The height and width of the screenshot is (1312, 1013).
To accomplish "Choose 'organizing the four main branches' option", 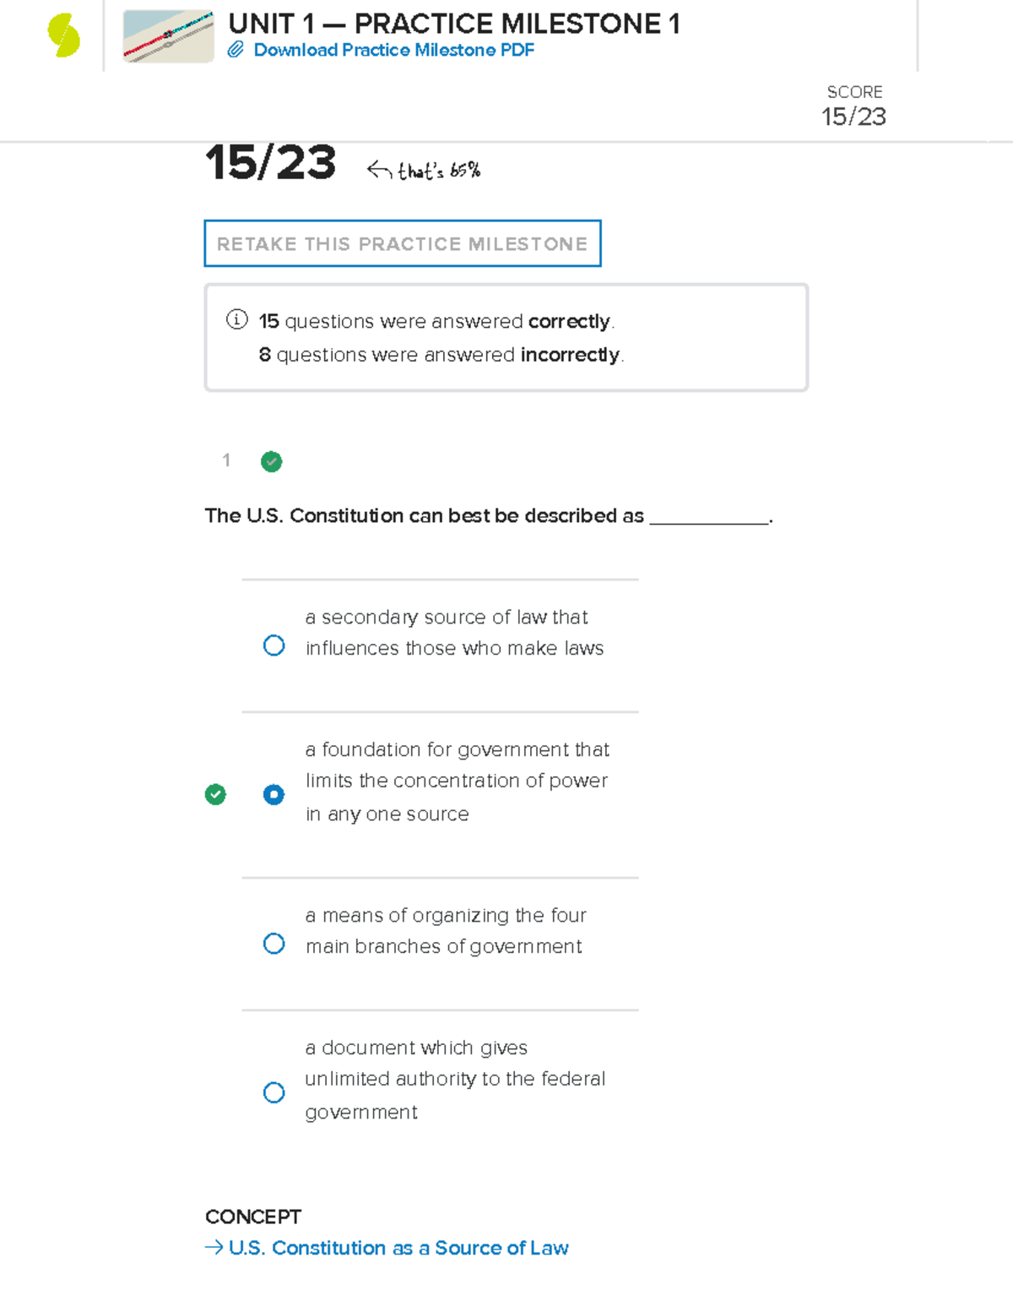I will 274,943.
